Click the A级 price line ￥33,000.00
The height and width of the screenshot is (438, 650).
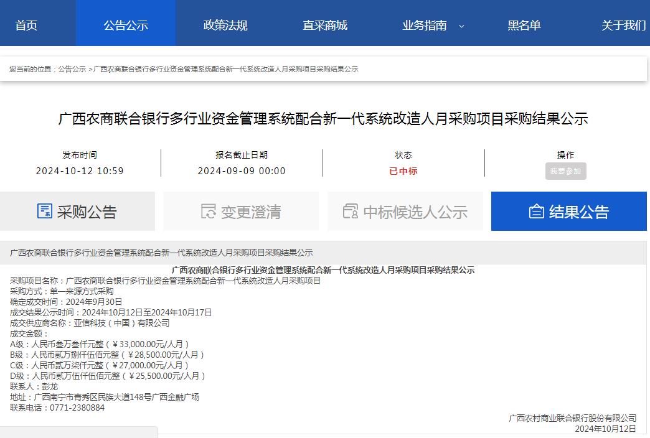click(x=100, y=344)
